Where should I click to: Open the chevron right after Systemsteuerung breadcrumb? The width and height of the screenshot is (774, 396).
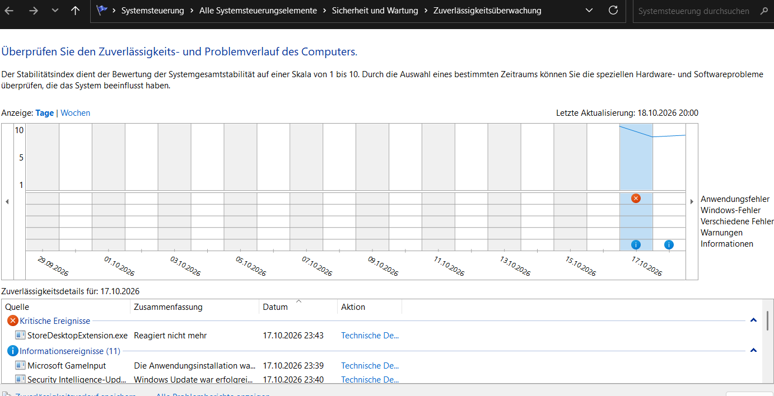192,11
